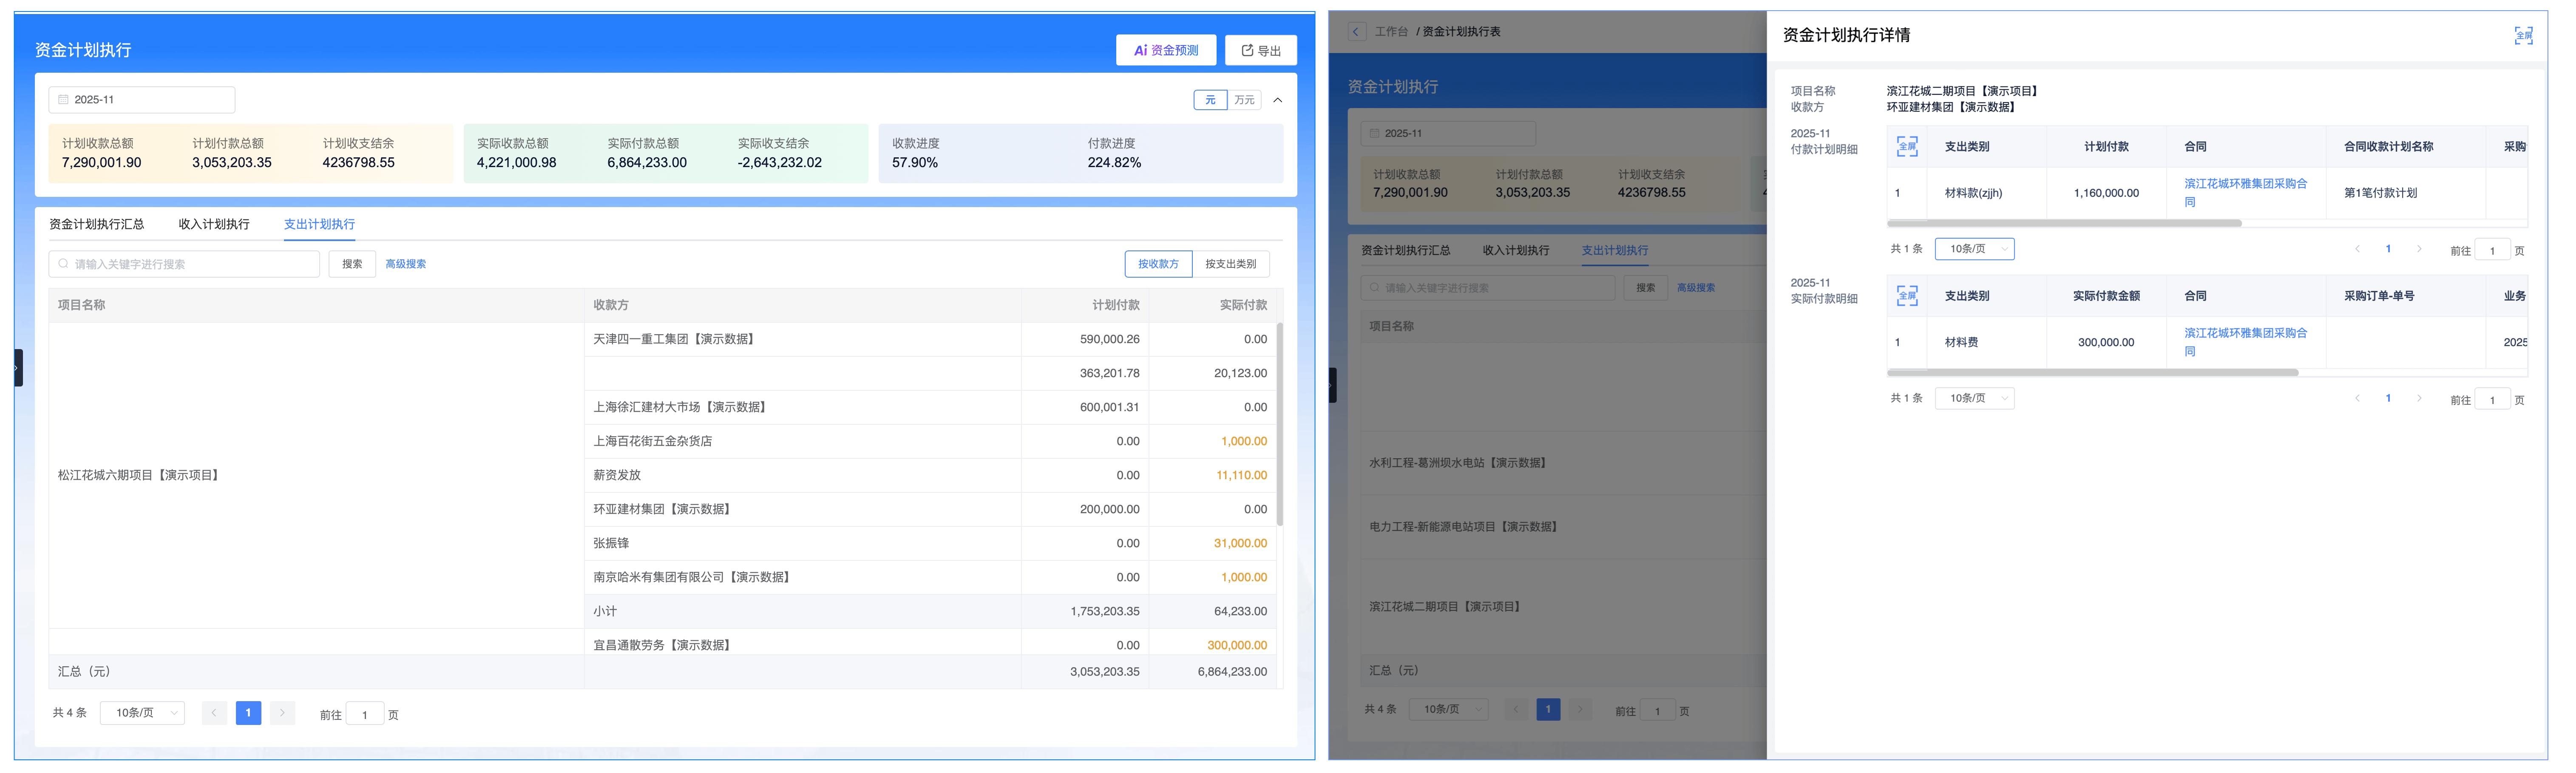Switch to 收入计划执行 tab
Image resolution: width=2576 pixels, height=773 pixels.
(x=214, y=224)
